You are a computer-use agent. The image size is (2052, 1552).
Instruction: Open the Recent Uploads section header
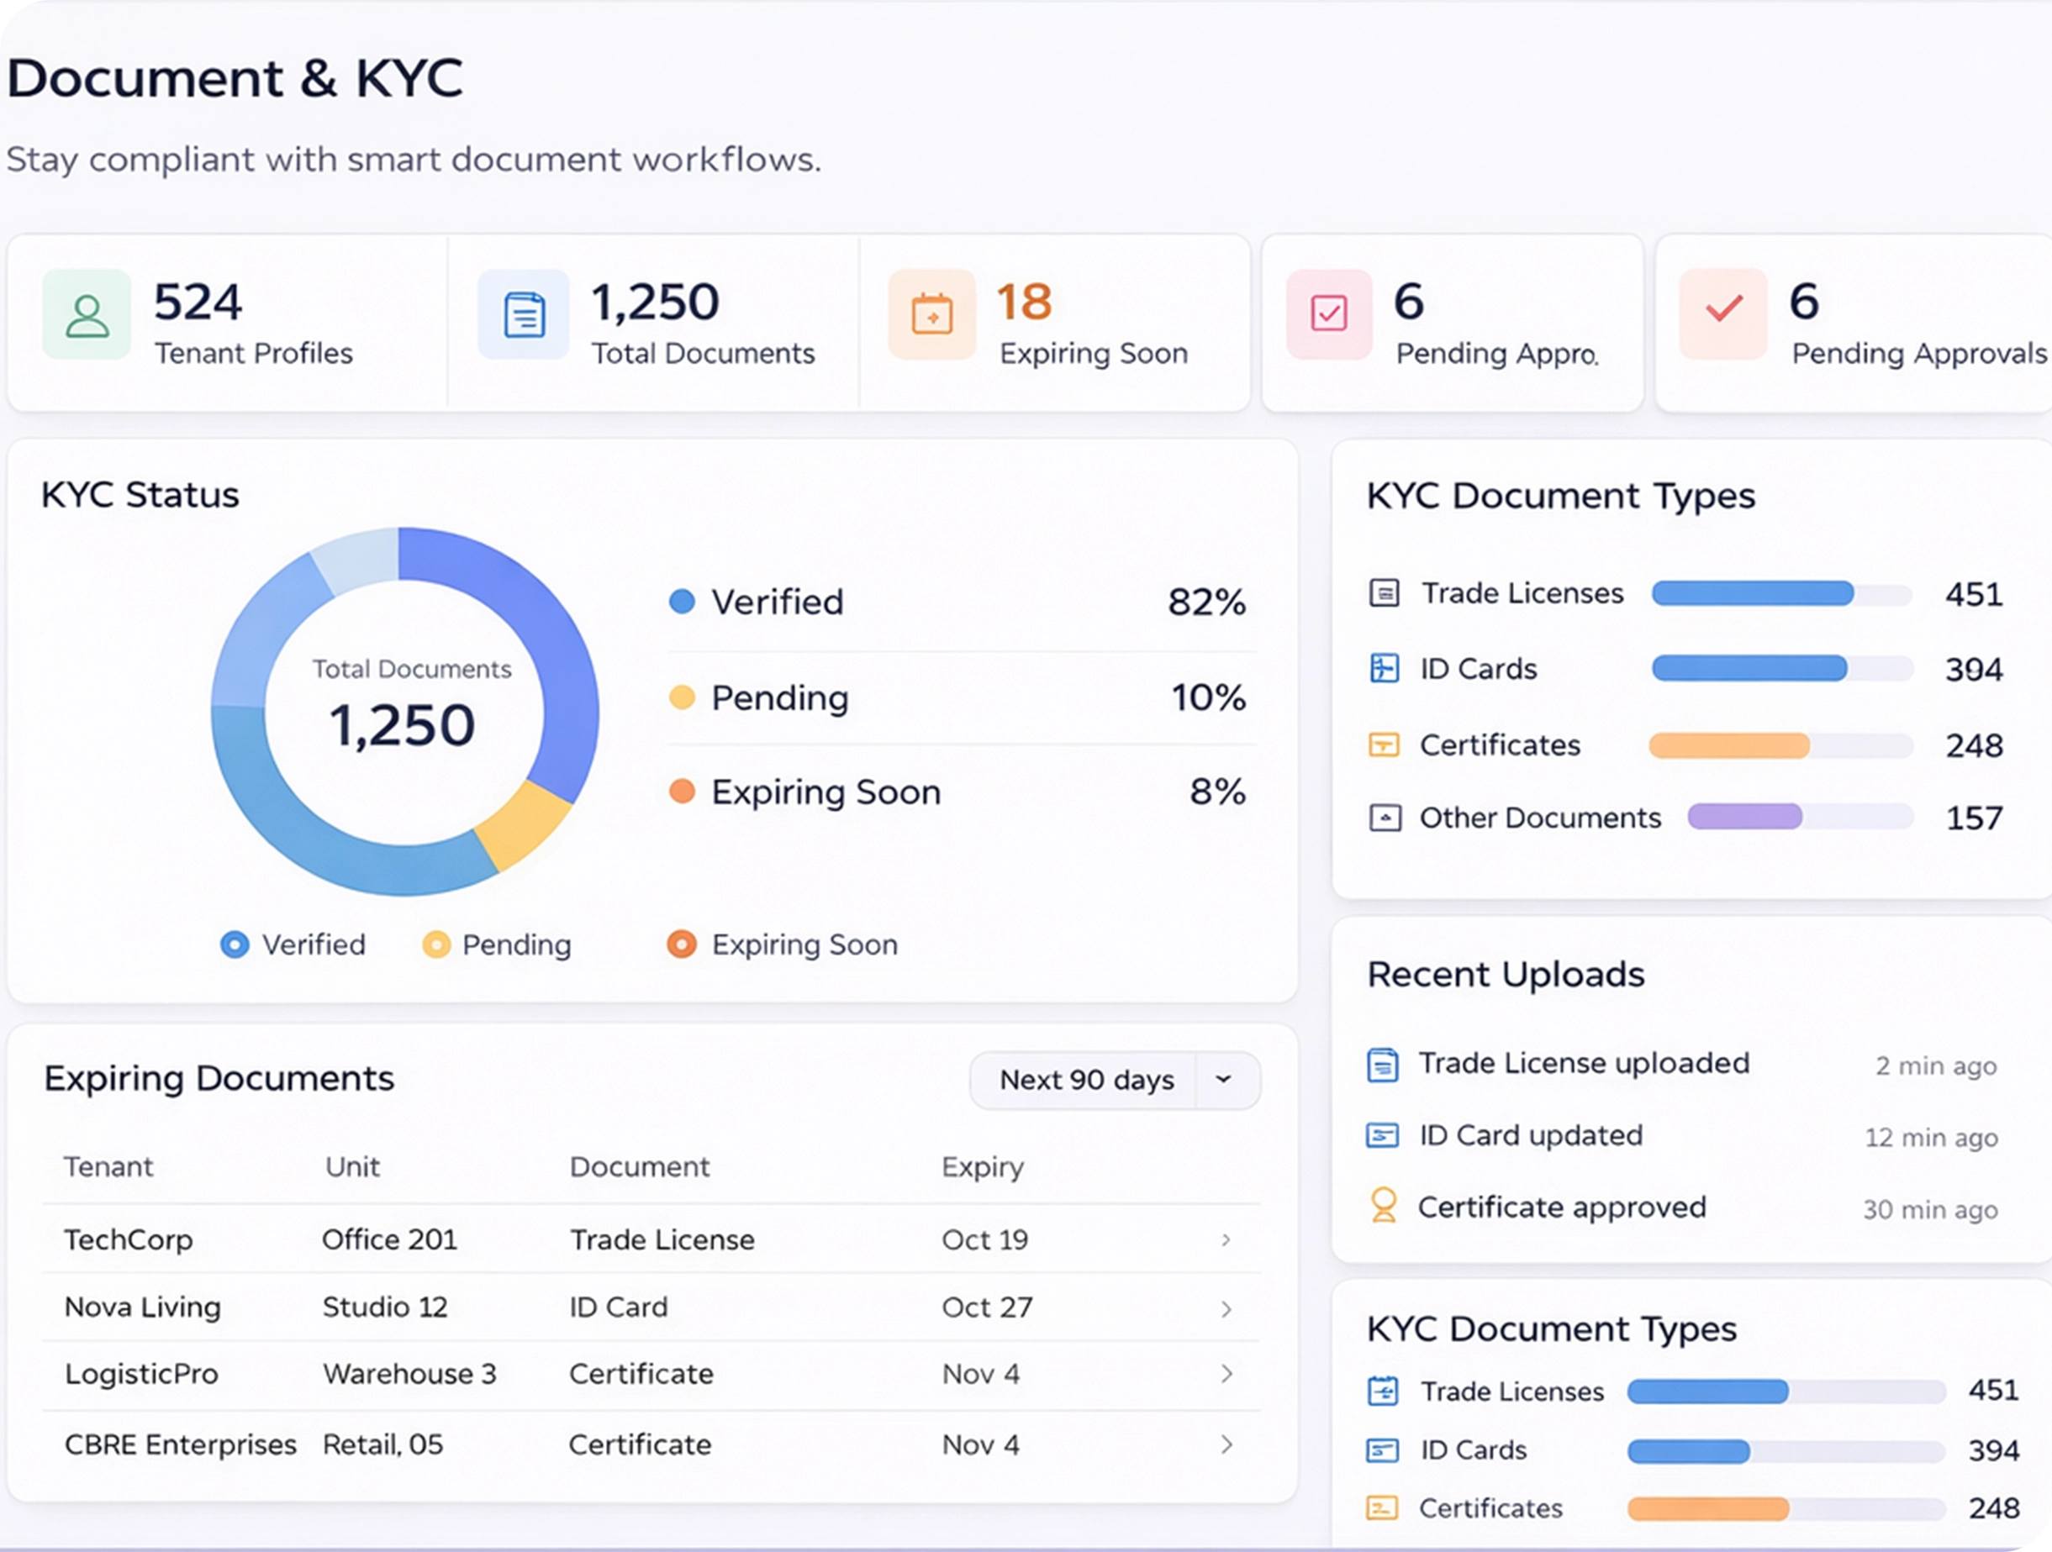pyautogui.click(x=1505, y=974)
